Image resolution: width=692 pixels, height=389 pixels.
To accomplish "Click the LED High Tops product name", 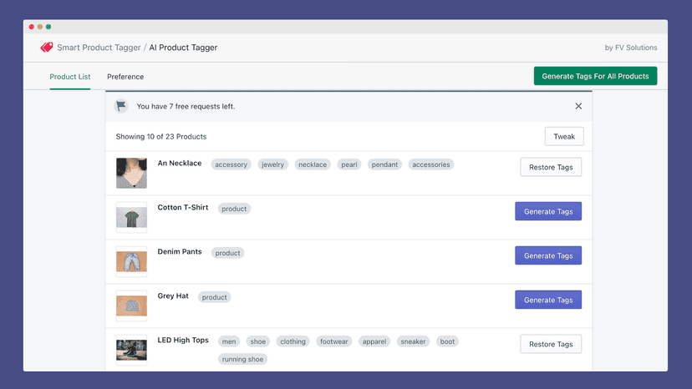I will pyautogui.click(x=183, y=340).
